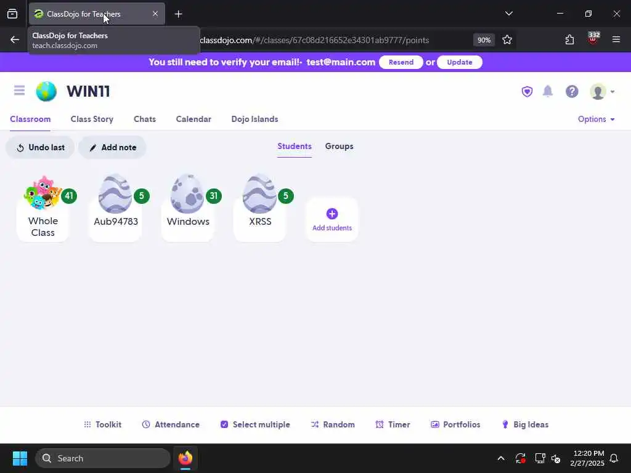Open the Firefox View icon in the tab bar

(12, 14)
